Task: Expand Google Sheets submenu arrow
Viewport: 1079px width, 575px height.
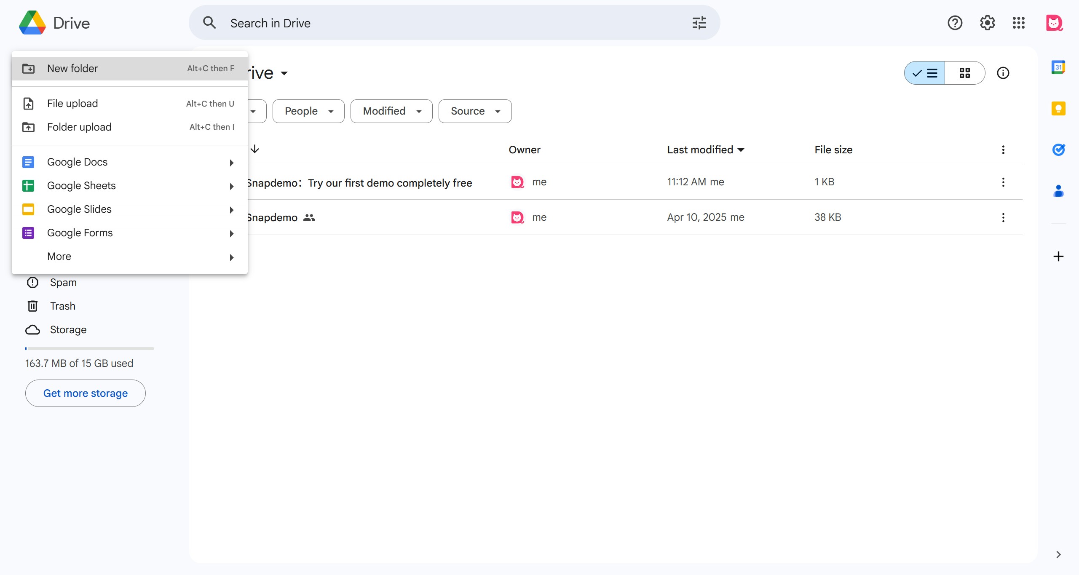Action: [231, 186]
